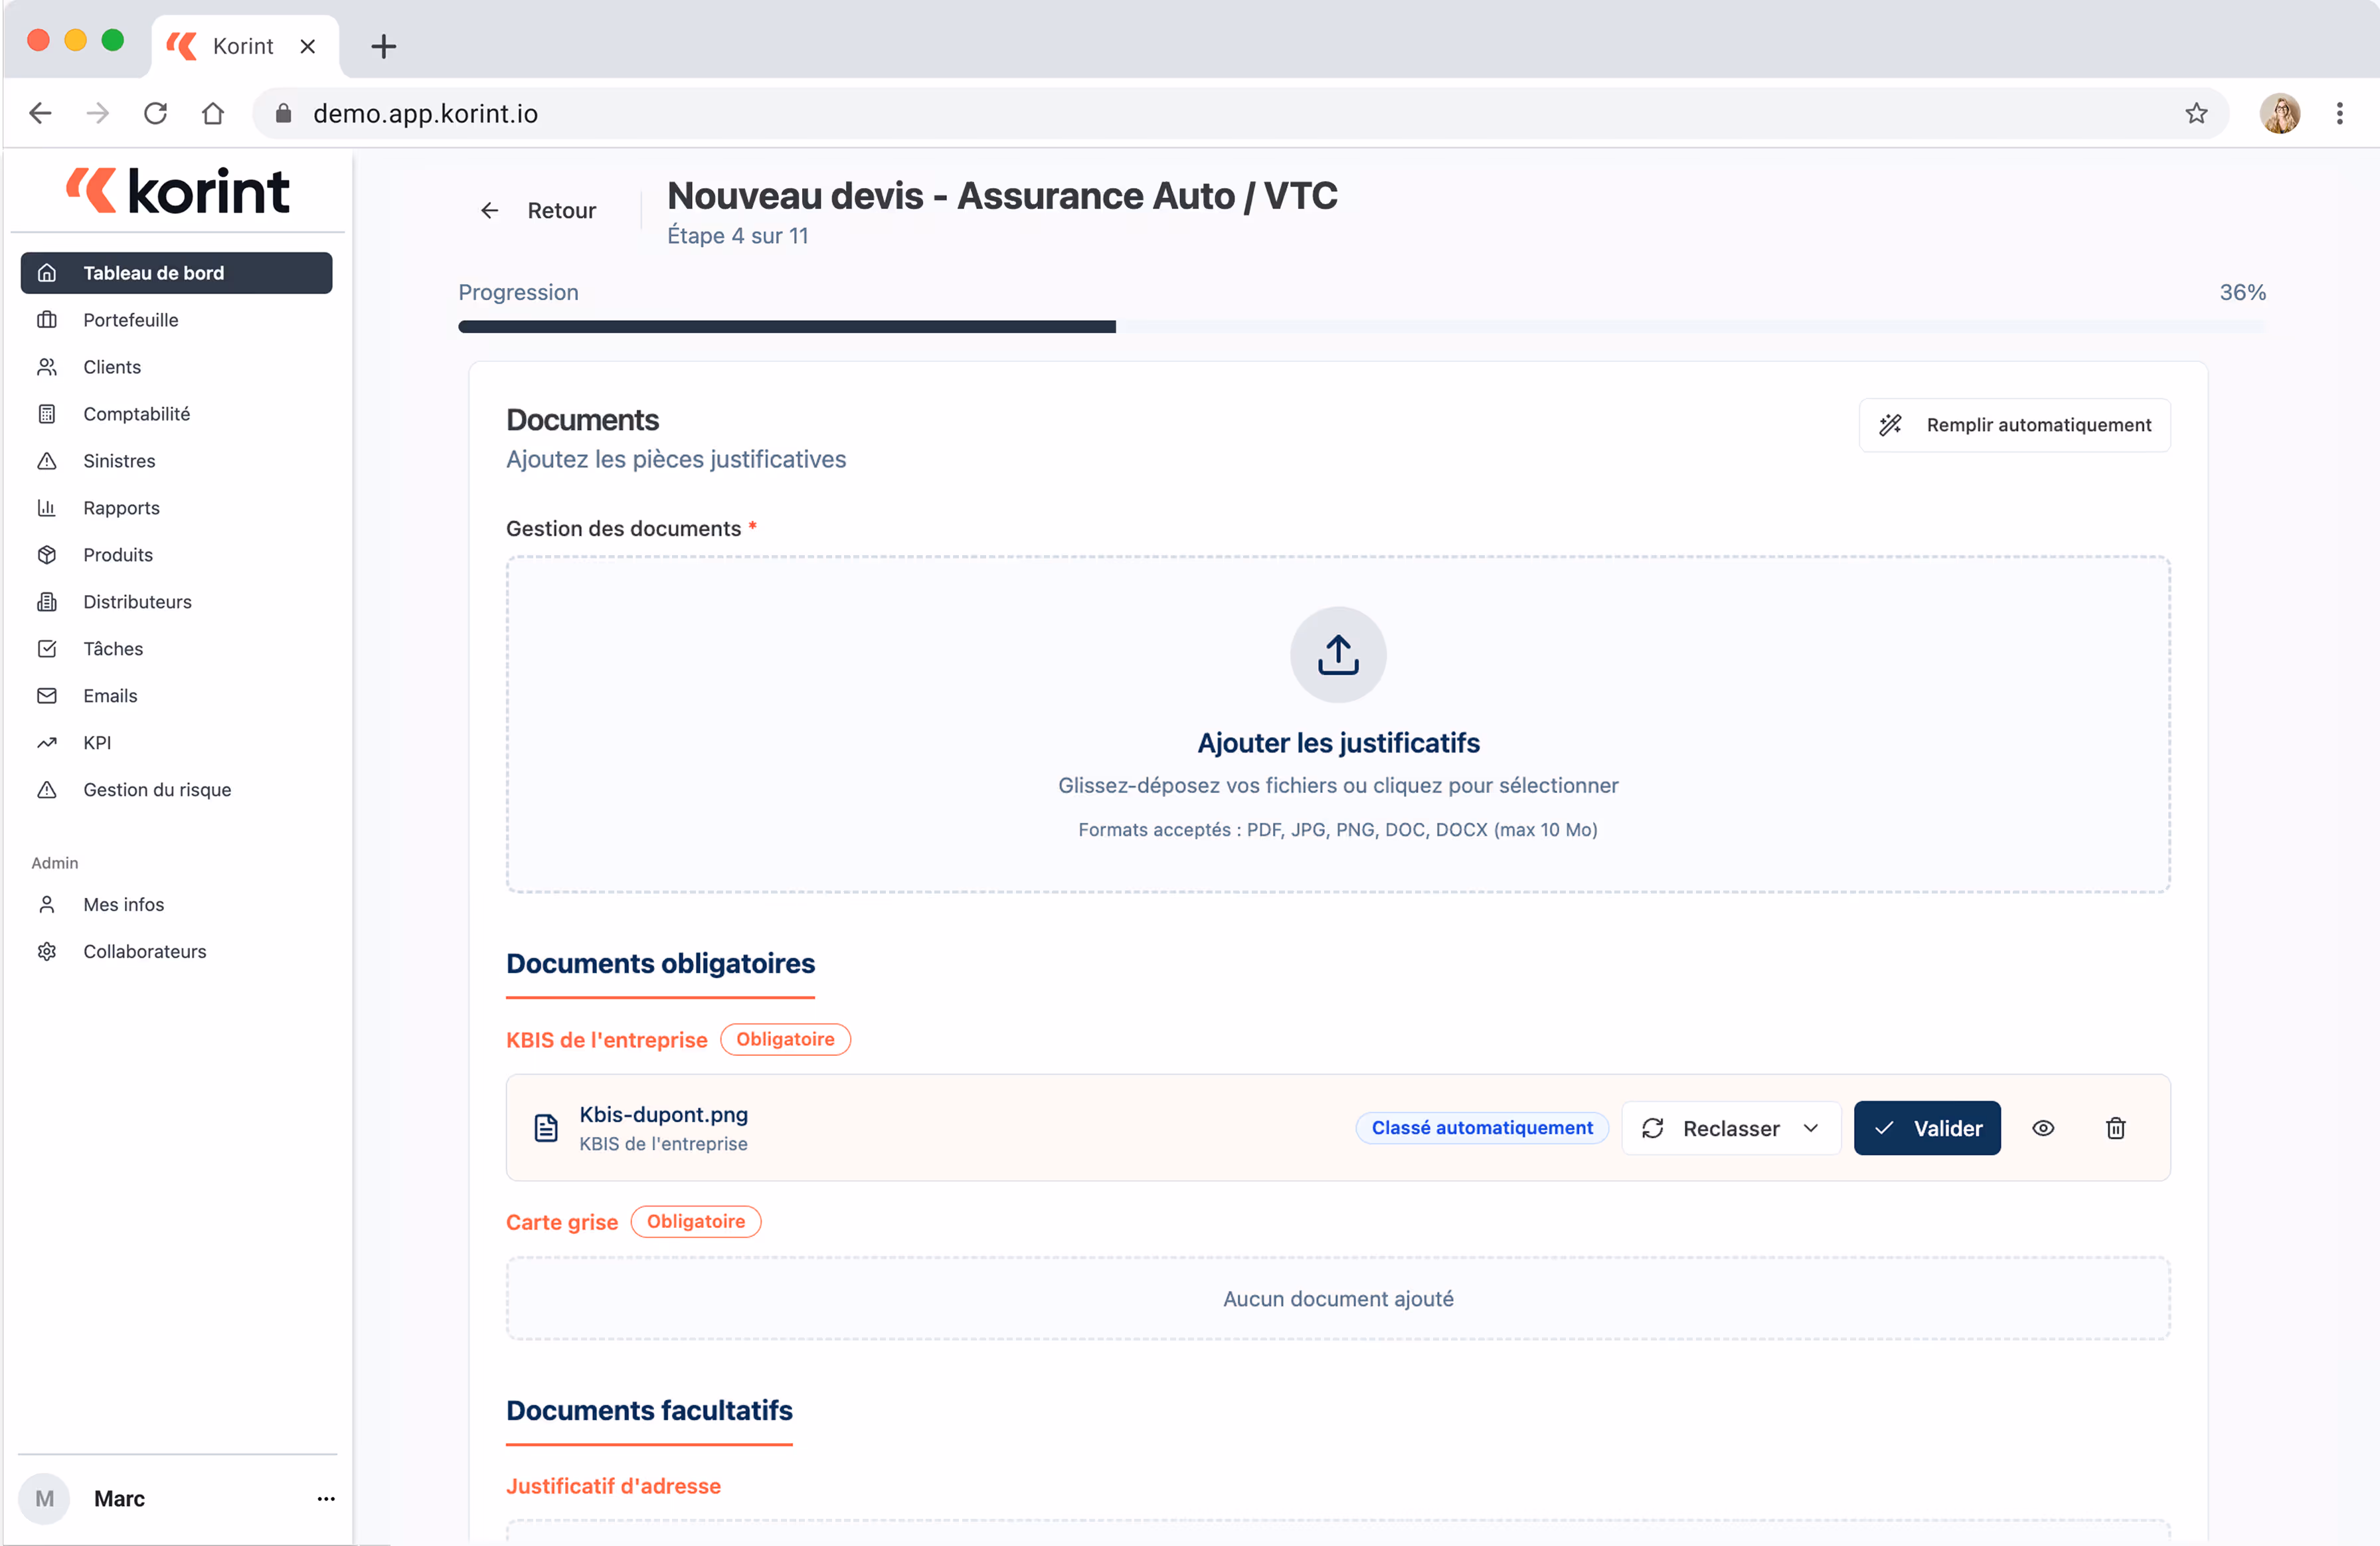Reload the page in browser toolbar
The image size is (2380, 1546).
click(x=155, y=113)
